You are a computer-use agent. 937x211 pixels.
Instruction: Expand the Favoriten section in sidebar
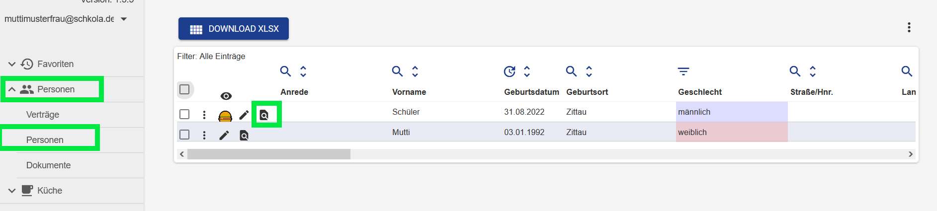pos(12,64)
